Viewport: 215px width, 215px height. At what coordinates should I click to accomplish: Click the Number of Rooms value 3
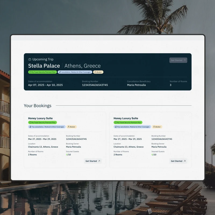point(170,85)
